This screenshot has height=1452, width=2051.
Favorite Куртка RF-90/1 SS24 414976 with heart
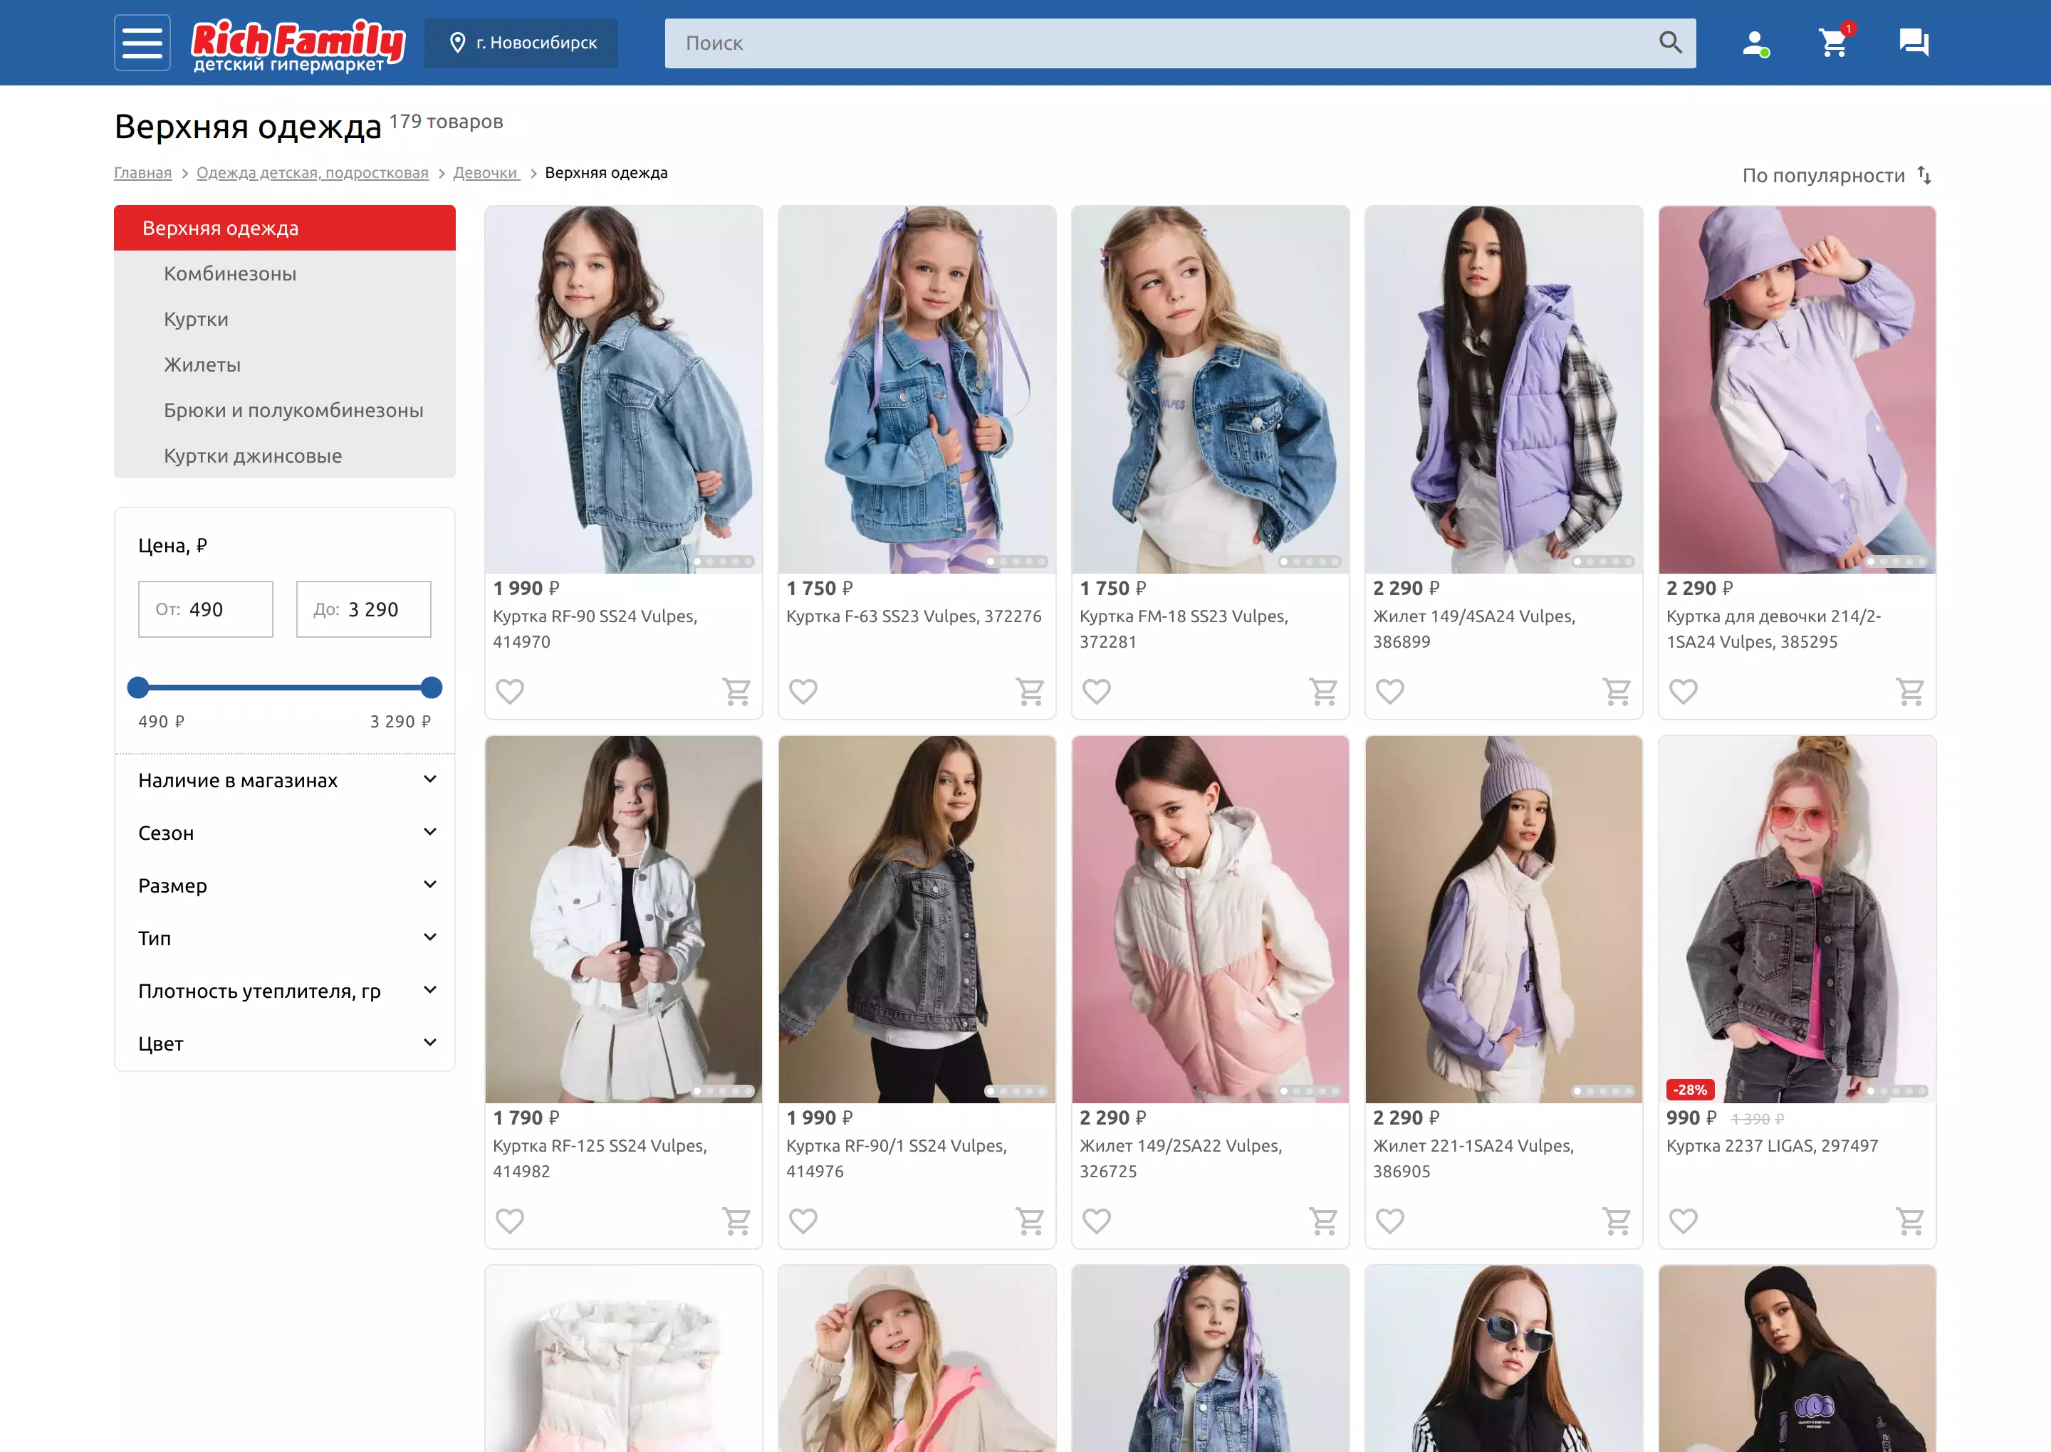803,1221
